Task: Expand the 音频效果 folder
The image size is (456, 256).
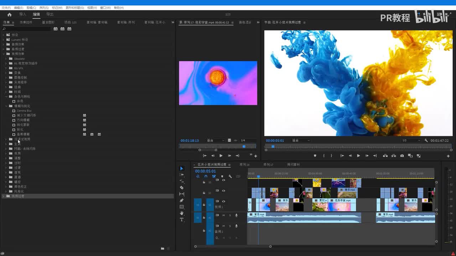Action: point(4,44)
